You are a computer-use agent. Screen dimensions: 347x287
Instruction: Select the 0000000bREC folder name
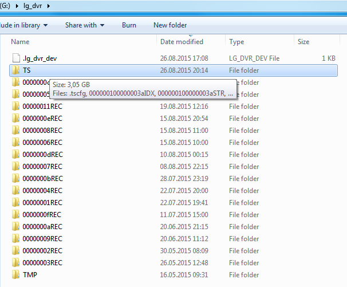[x=42, y=179]
